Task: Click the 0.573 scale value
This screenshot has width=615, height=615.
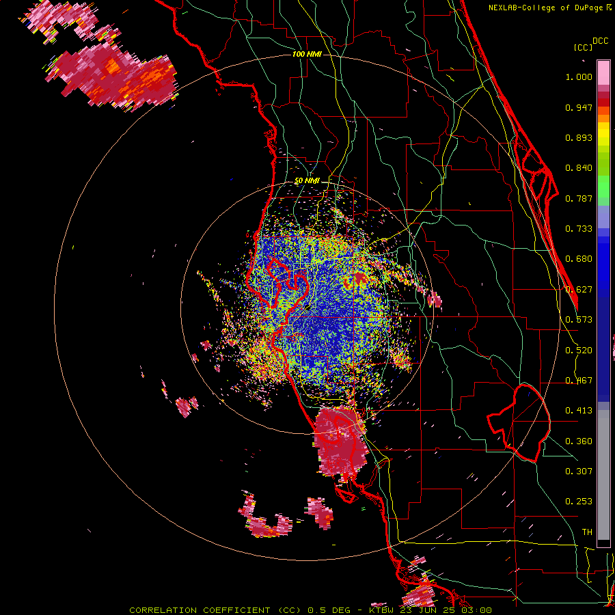Action: point(579,320)
